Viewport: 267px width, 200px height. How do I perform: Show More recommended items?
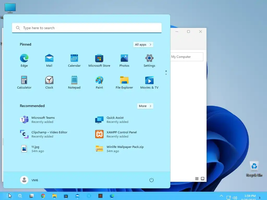coord(145,106)
